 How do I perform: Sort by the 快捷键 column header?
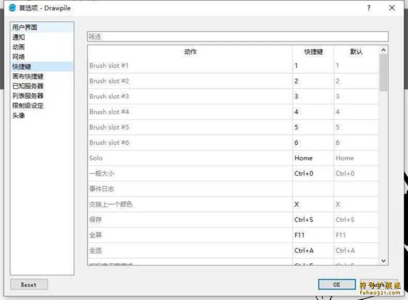point(313,52)
